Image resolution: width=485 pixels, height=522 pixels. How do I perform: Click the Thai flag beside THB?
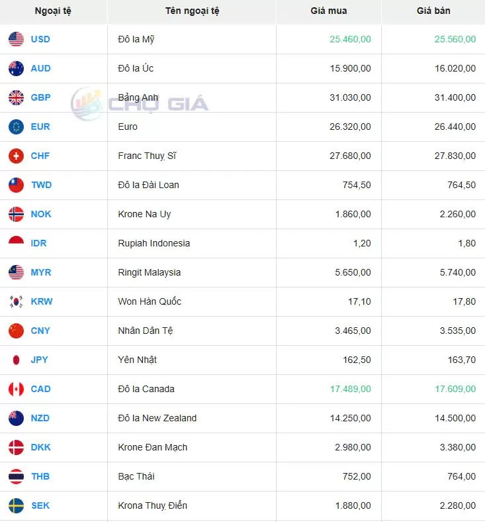click(x=17, y=476)
